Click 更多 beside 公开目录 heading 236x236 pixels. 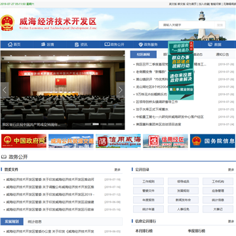click(231, 170)
